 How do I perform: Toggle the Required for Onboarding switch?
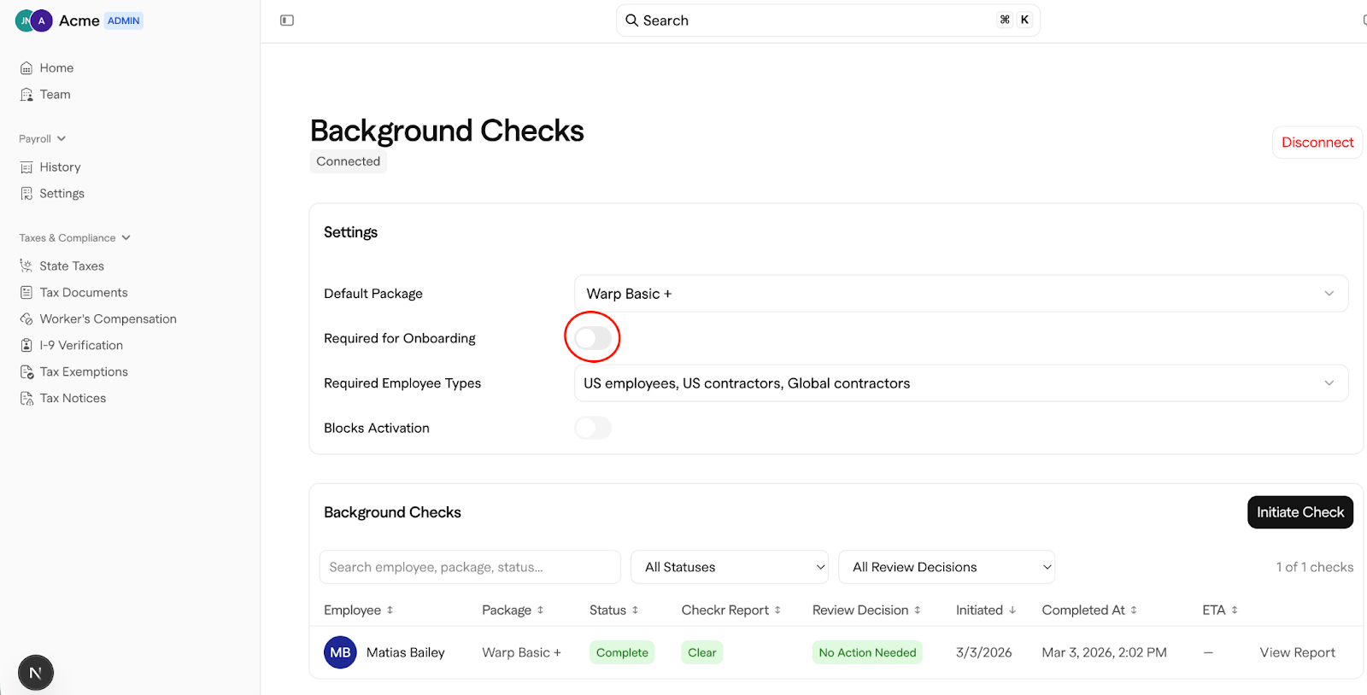click(593, 339)
